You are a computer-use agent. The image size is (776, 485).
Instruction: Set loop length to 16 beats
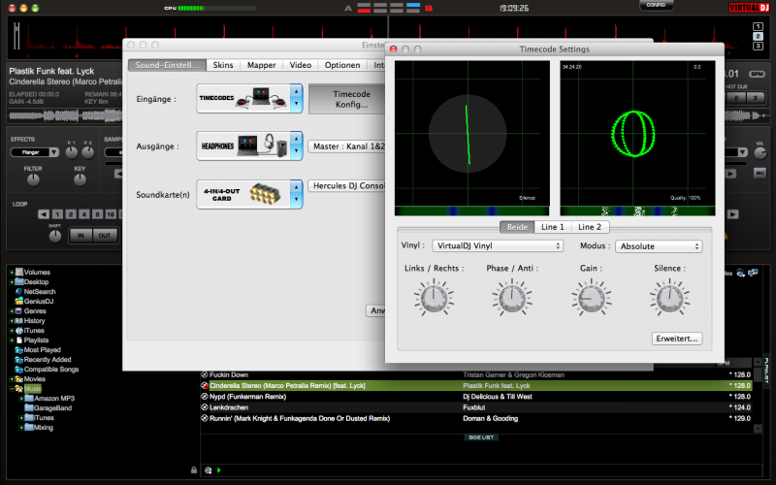(x=111, y=214)
